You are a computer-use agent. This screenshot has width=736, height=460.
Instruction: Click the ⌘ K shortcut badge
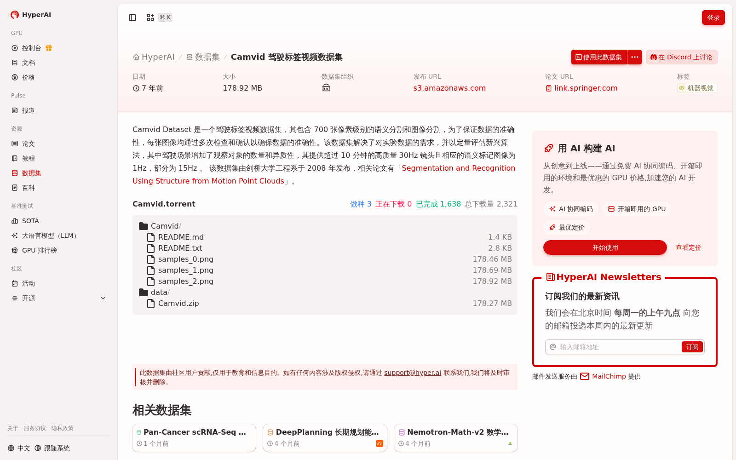165,17
